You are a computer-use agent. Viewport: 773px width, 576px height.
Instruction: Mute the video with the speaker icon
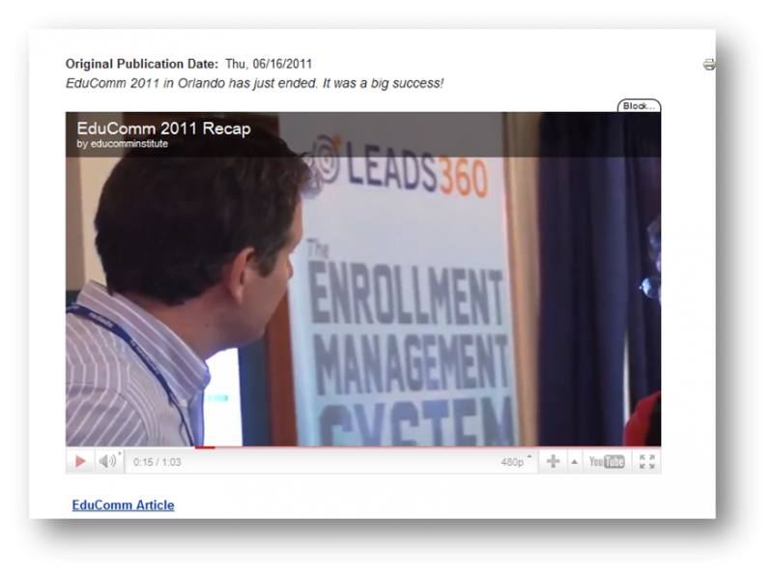coord(107,462)
